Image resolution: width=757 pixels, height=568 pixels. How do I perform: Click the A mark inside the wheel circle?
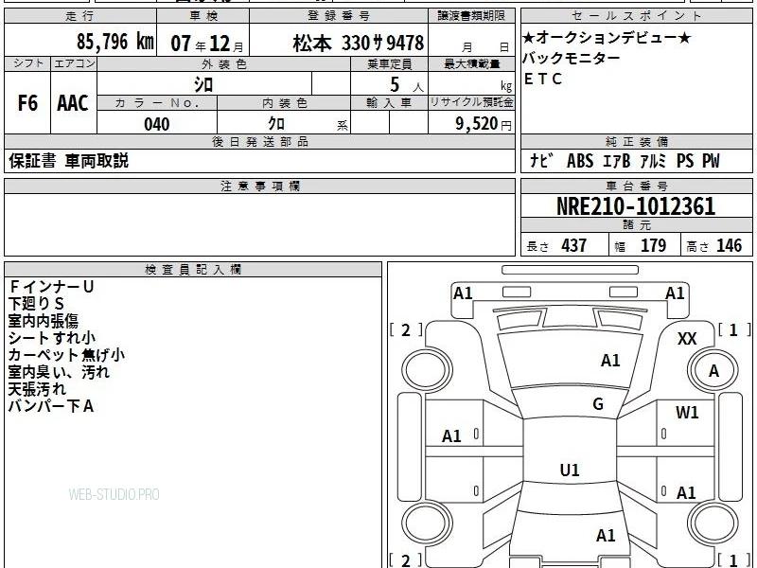[x=714, y=371]
